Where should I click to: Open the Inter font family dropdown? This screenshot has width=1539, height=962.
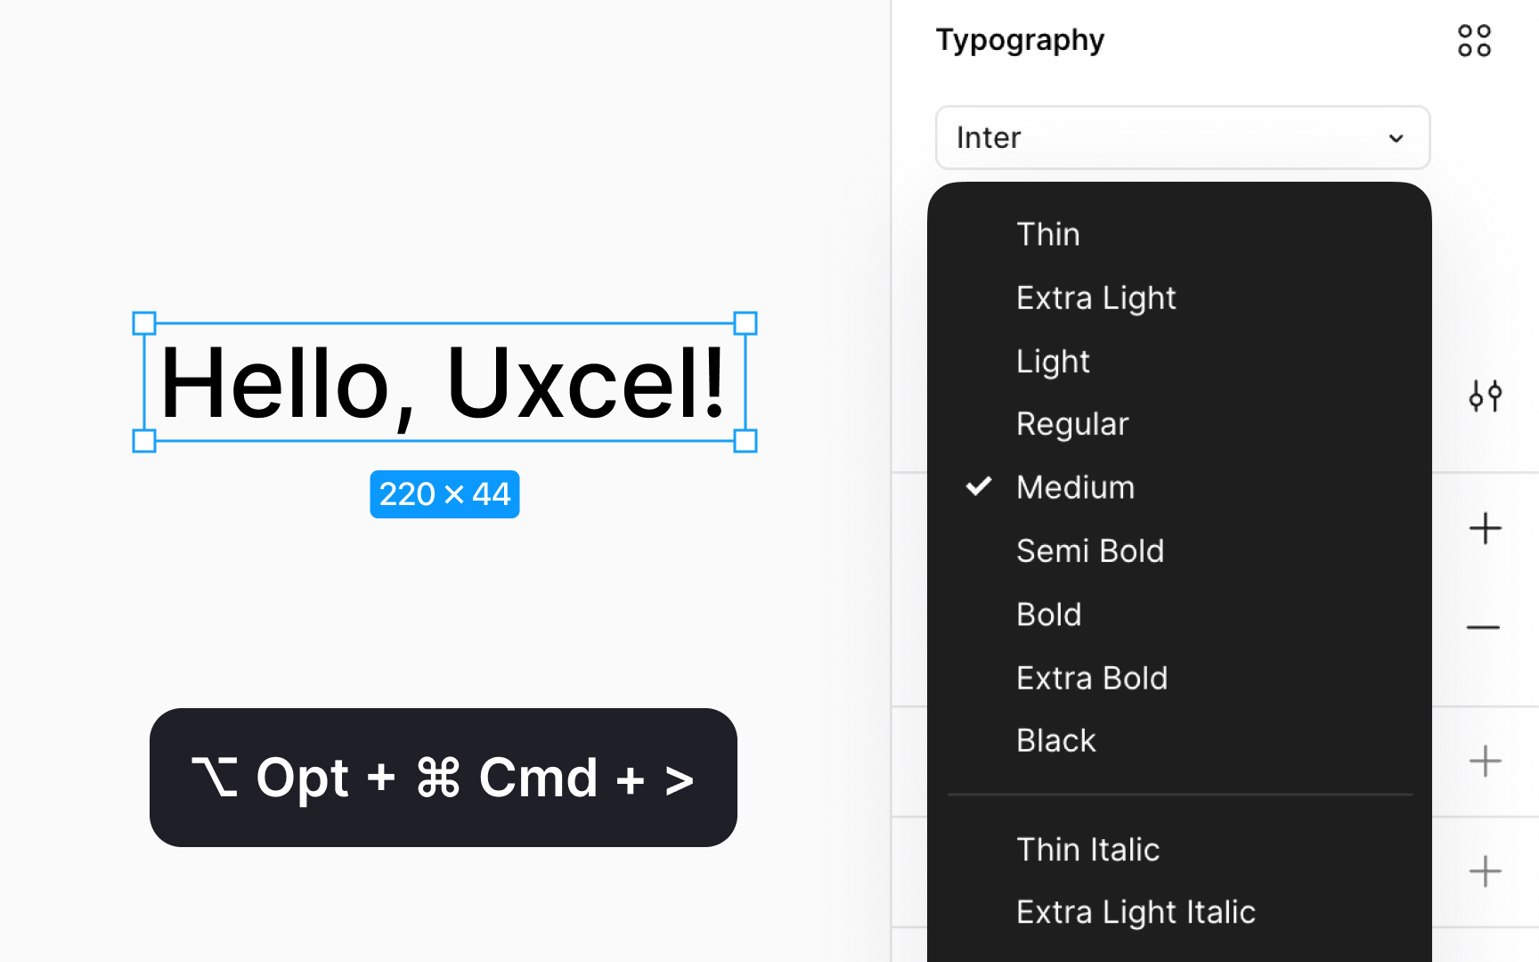(1182, 137)
